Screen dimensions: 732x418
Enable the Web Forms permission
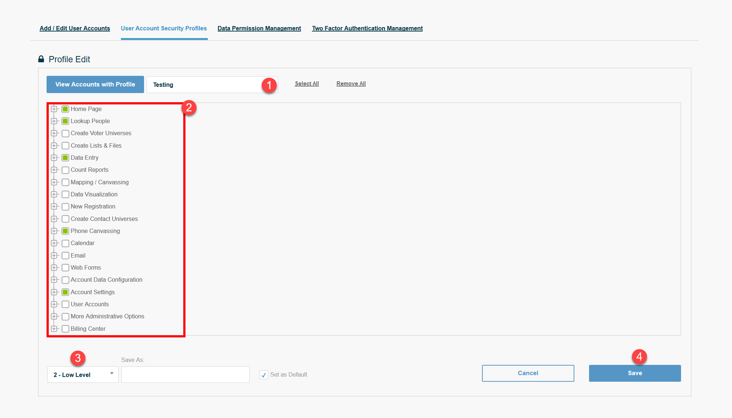coord(65,267)
